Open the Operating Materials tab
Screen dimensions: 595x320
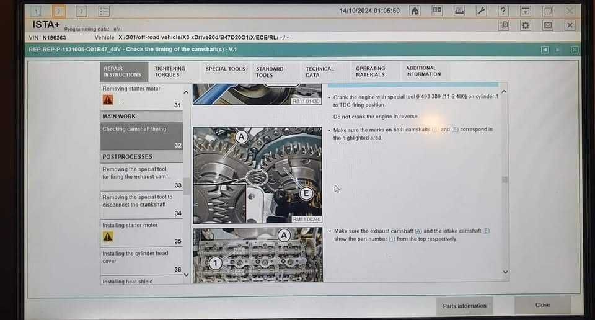tap(375, 72)
